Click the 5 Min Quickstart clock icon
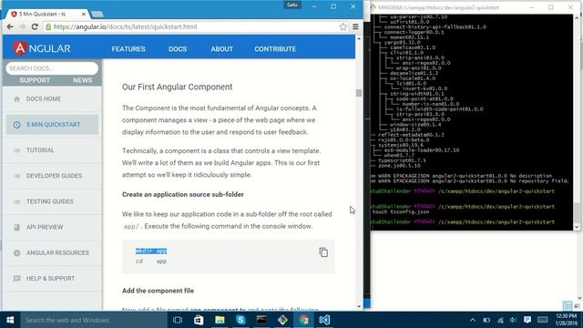This screenshot has height=328, width=583. pyautogui.click(x=16, y=125)
